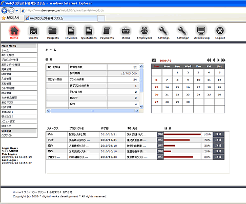The image size is (246, 204).
Task: Click the edit icon in the 80% row
Action: point(160,157)
